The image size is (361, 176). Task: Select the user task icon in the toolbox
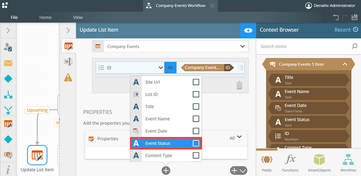[8, 47]
